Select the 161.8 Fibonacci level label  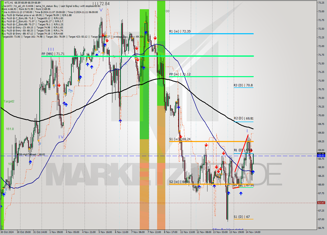[10, 129]
